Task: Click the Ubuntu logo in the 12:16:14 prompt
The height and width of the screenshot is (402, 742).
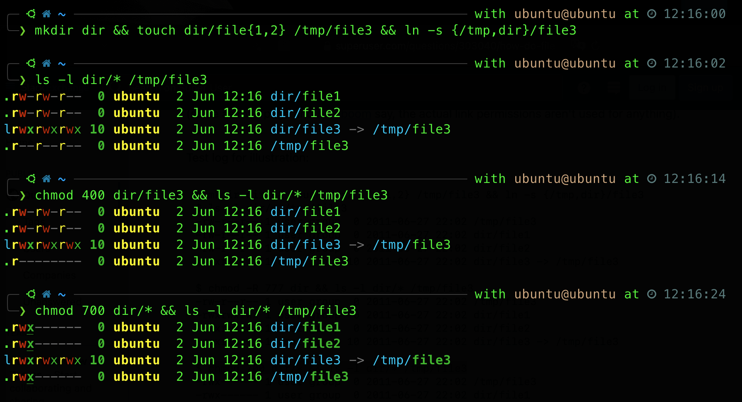Action: tap(31, 179)
